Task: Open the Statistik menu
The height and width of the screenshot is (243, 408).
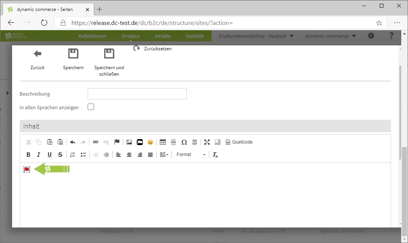Action: [x=195, y=36]
